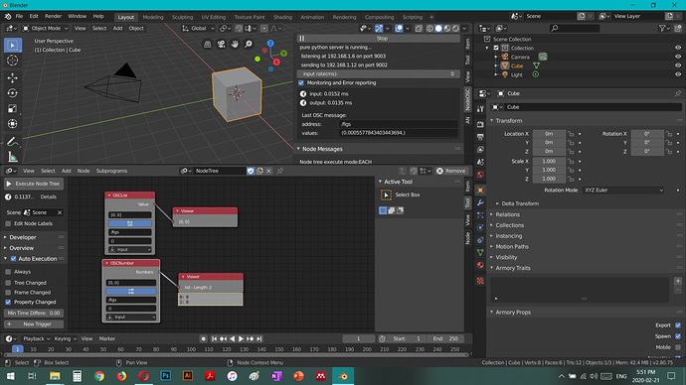Open the Physics properties tab icon
The height and width of the screenshot is (385, 686).
(480, 227)
